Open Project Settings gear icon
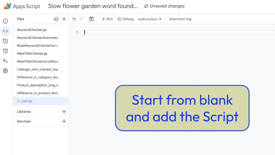275x155 pixels. coord(5,71)
